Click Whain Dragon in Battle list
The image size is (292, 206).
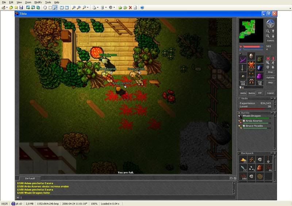click(x=254, y=117)
